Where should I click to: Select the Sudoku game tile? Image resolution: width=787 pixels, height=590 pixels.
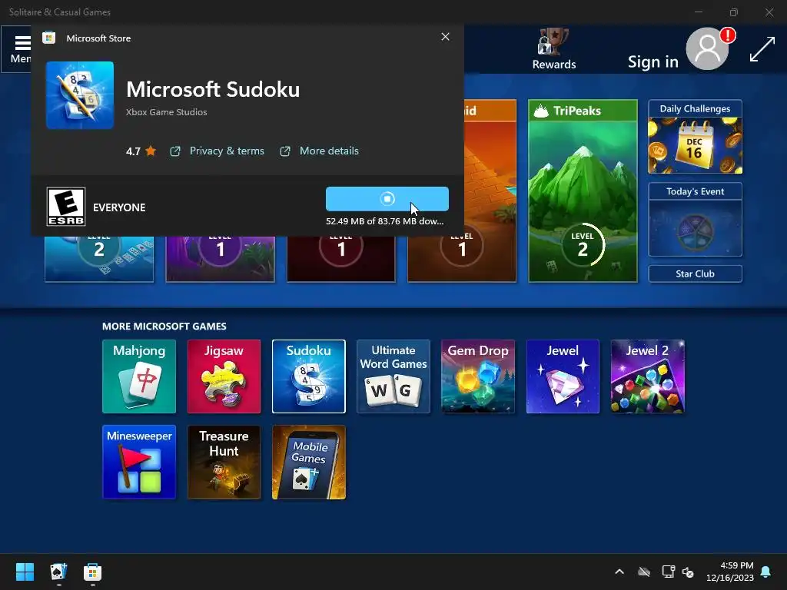point(309,376)
